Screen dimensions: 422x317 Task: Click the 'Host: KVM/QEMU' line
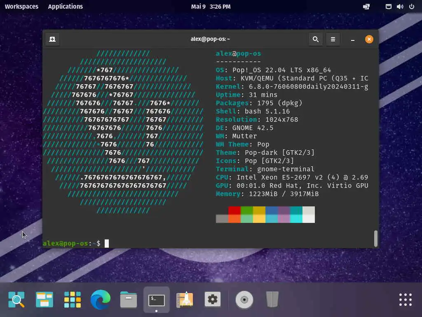[292, 78]
